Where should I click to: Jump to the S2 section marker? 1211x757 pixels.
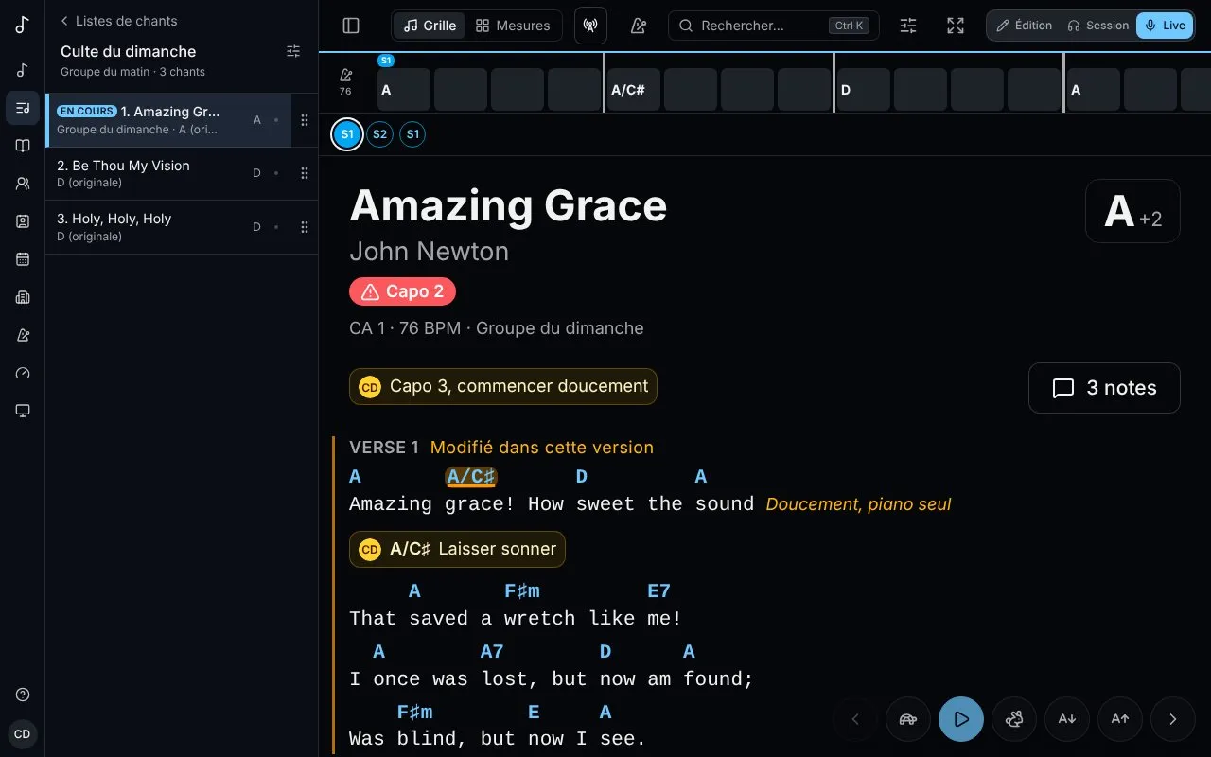(x=379, y=134)
